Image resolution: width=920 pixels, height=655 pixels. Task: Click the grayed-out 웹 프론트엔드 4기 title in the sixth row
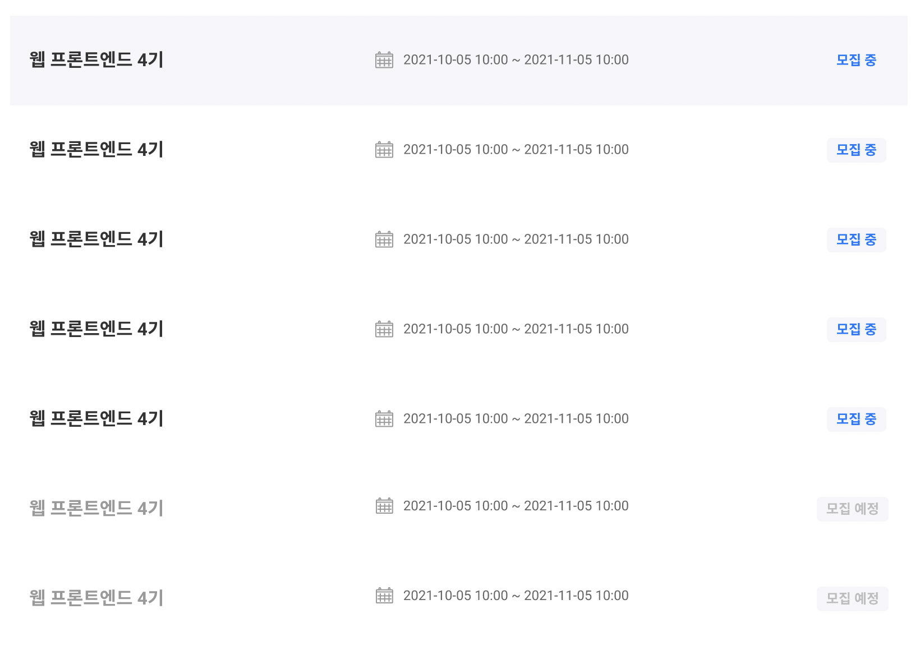click(96, 508)
